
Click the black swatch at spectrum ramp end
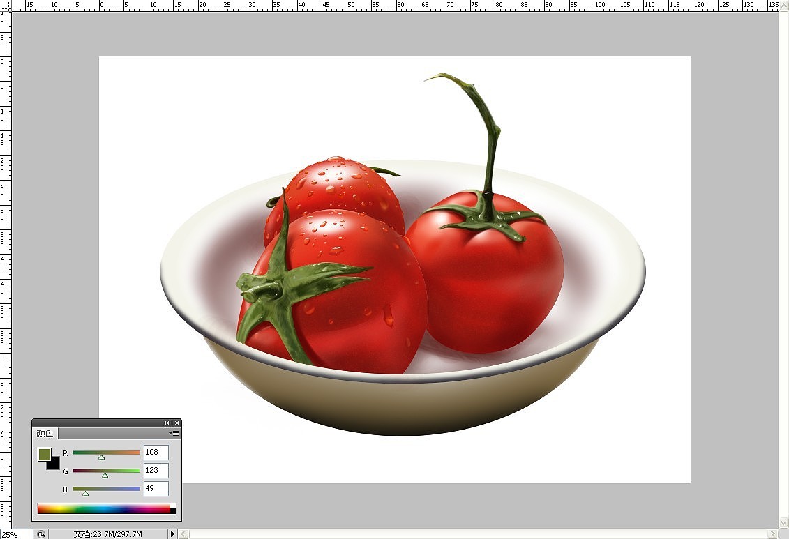[x=173, y=511]
